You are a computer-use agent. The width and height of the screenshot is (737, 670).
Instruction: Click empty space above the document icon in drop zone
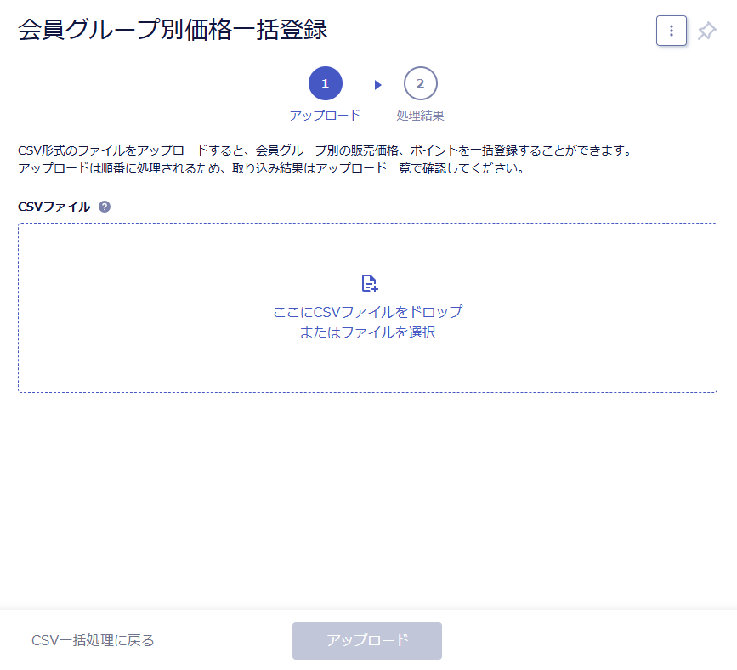[367, 248]
